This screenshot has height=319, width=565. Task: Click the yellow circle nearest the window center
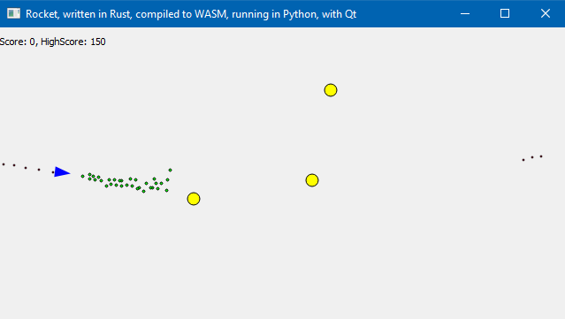pyautogui.click(x=312, y=180)
